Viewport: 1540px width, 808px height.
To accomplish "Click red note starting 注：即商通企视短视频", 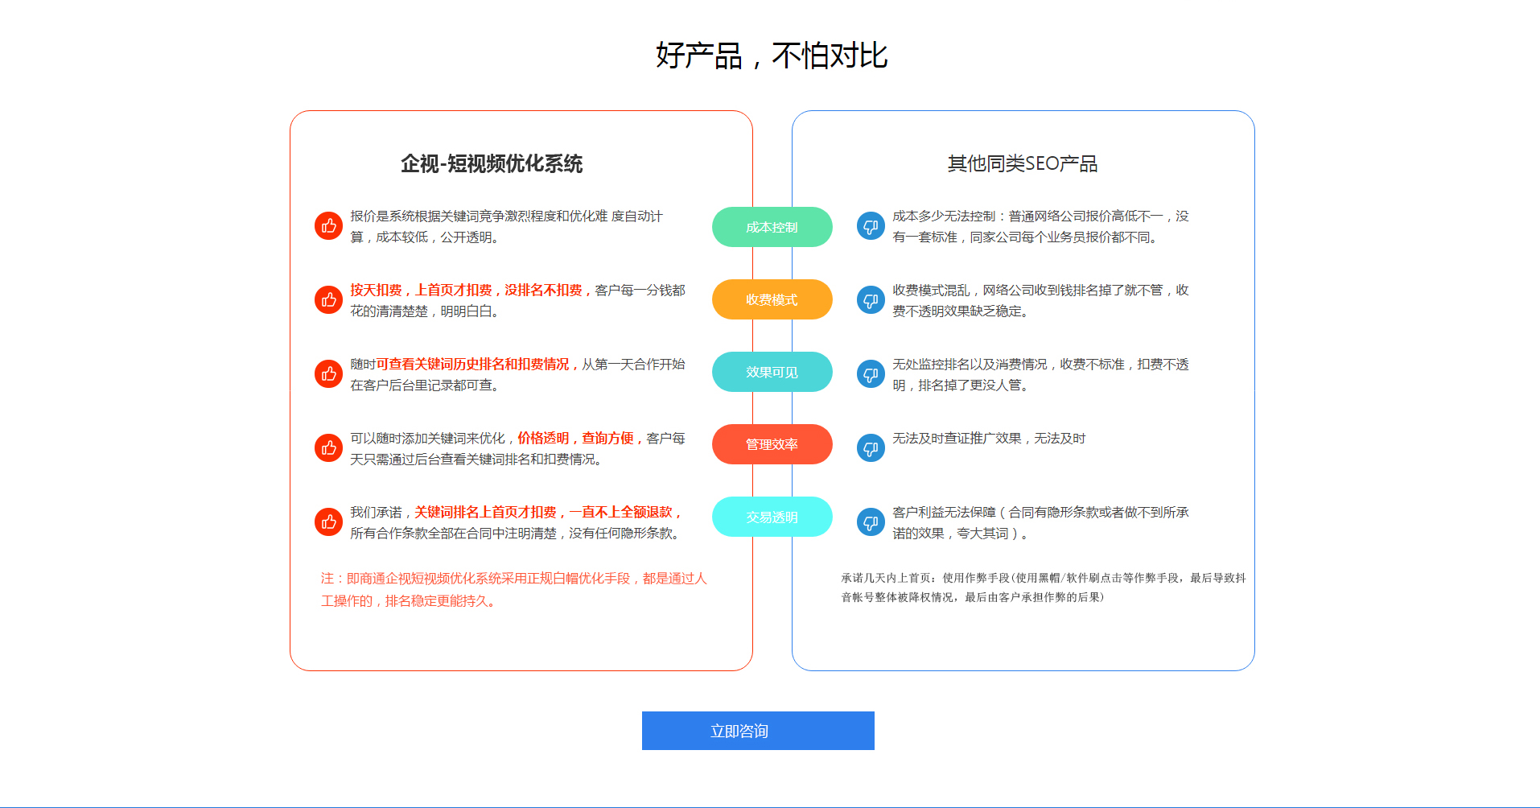I will (x=513, y=589).
